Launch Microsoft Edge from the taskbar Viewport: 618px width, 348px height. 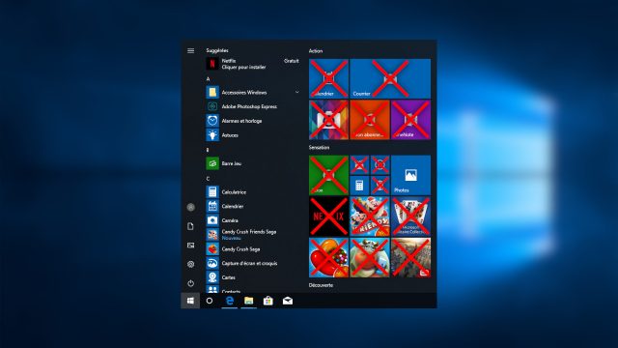(230, 301)
